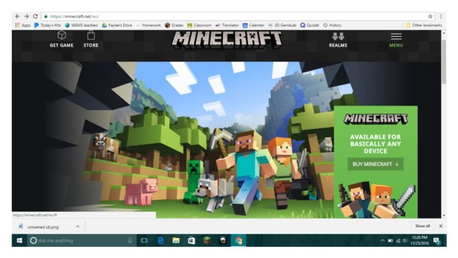
Task: Click the battery tray icon
Action: click(x=390, y=241)
